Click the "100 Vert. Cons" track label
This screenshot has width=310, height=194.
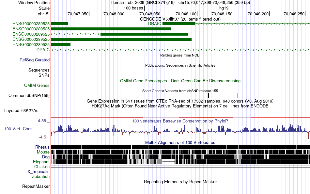[18, 129]
